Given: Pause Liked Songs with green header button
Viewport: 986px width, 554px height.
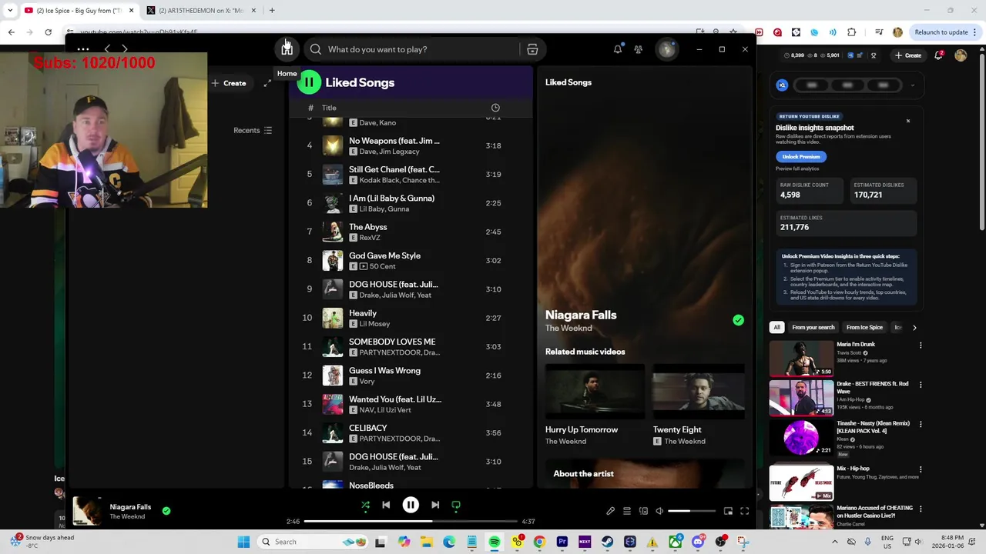Looking at the screenshot, I should coord(309,82).
